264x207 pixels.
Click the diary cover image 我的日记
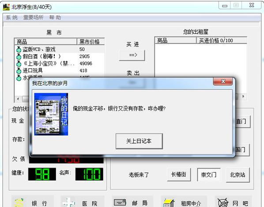tap(51, 114)
